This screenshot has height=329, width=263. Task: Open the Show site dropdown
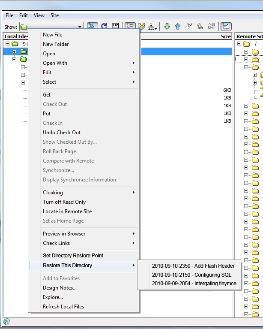click(x=80, y=27)
